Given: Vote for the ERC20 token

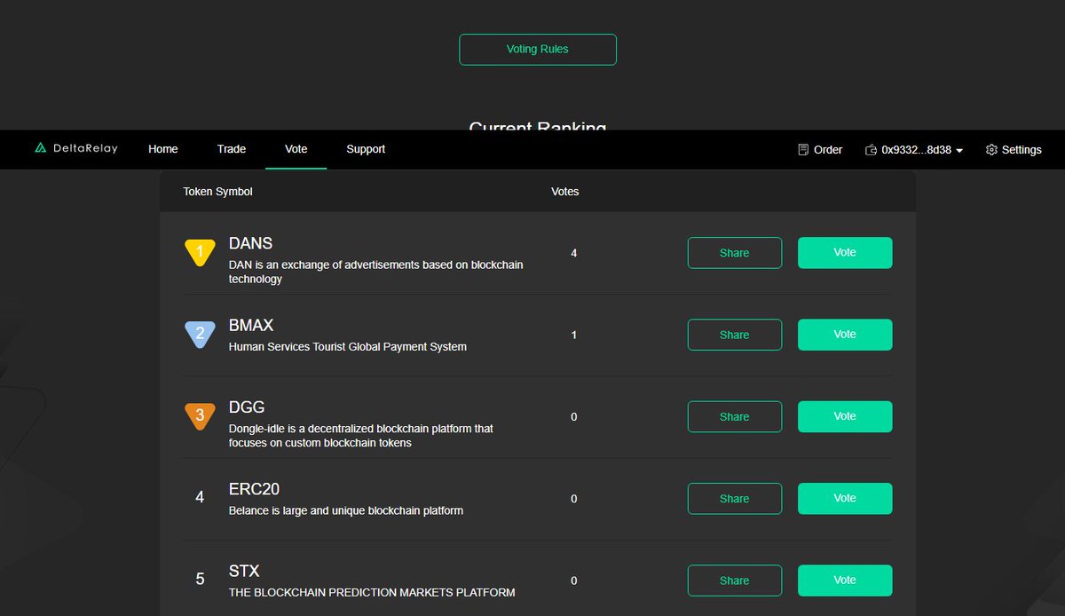Looking at the screenshot, I should click(x=844, y=498).
